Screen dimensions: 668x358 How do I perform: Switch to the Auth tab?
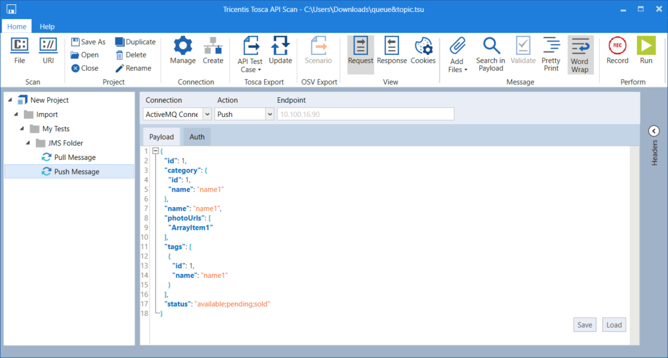(x=197, y=137)
